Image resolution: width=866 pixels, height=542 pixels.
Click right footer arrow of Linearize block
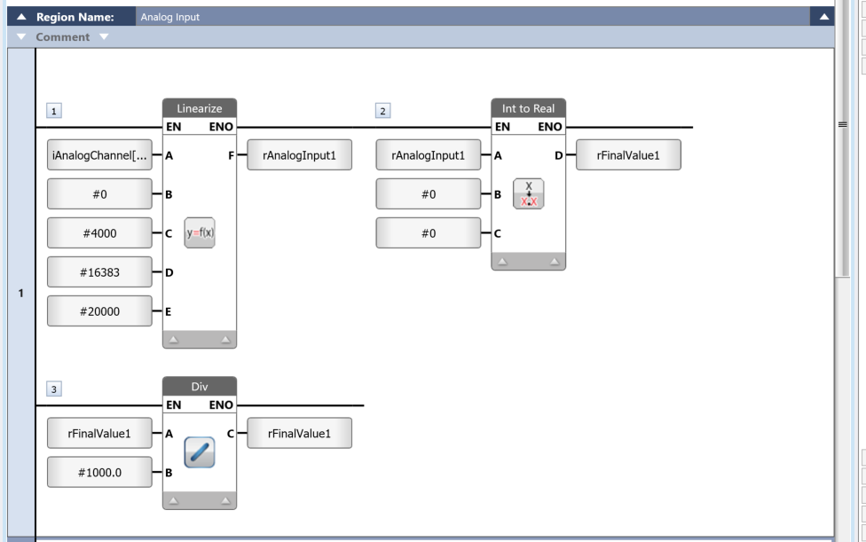(225, 340)
